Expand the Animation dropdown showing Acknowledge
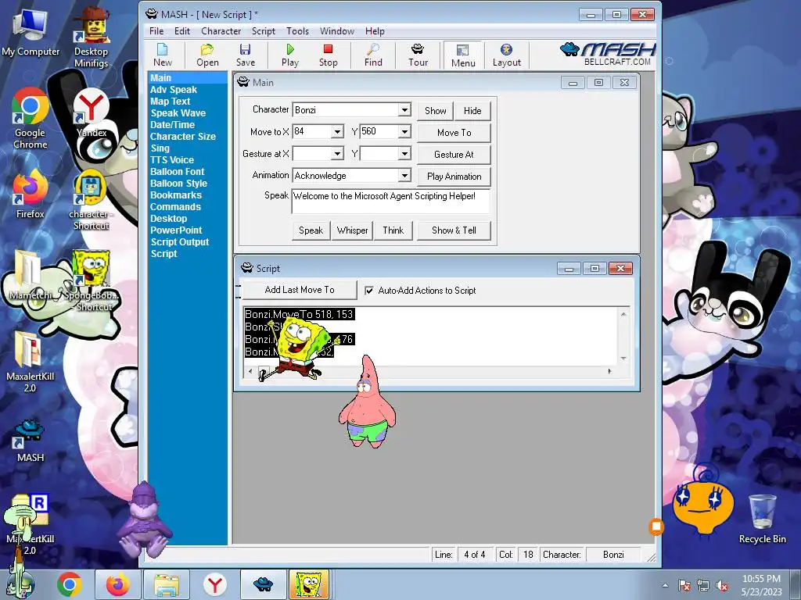Screen dimensions: 801x600 point(404,176)
